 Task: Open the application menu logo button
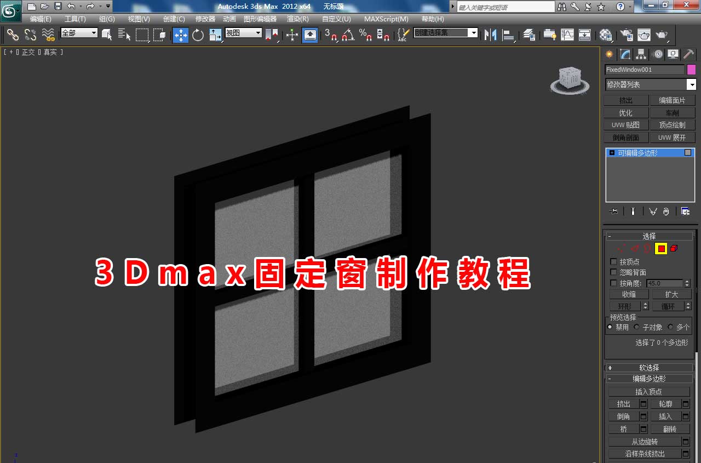click(x=11, y=11)
